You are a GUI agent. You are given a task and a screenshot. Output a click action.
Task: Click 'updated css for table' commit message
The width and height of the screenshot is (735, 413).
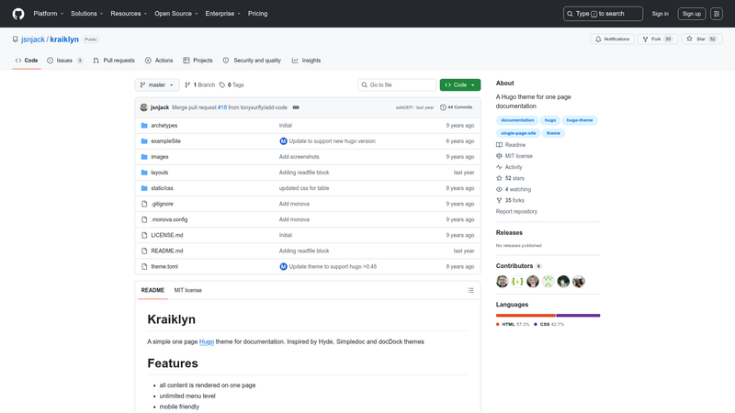304,188
